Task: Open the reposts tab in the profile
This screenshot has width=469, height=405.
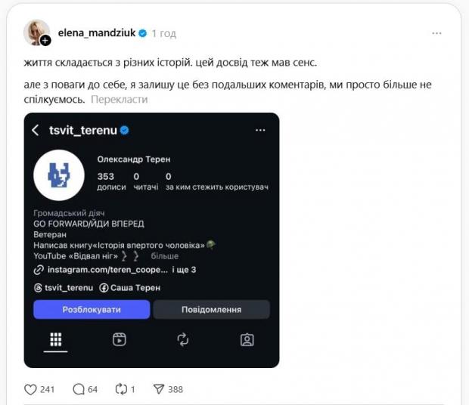Action: tap(183, 339)
